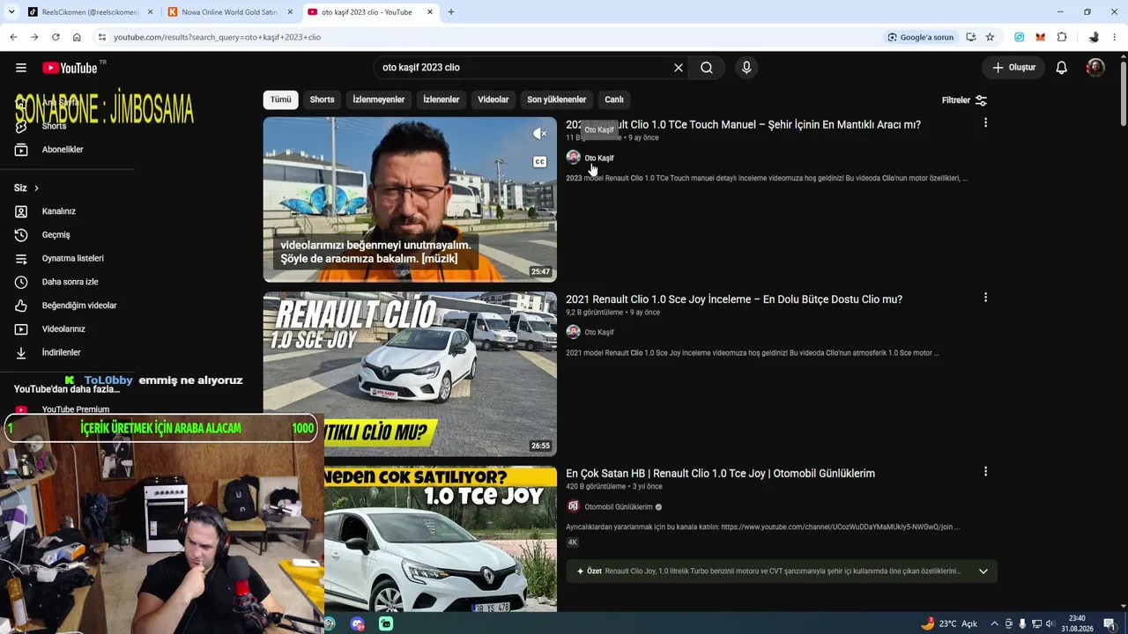Click the Oluştur create button

point(1014,68)
